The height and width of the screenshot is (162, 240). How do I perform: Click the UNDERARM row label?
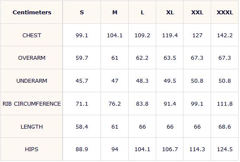coord(32,81)
